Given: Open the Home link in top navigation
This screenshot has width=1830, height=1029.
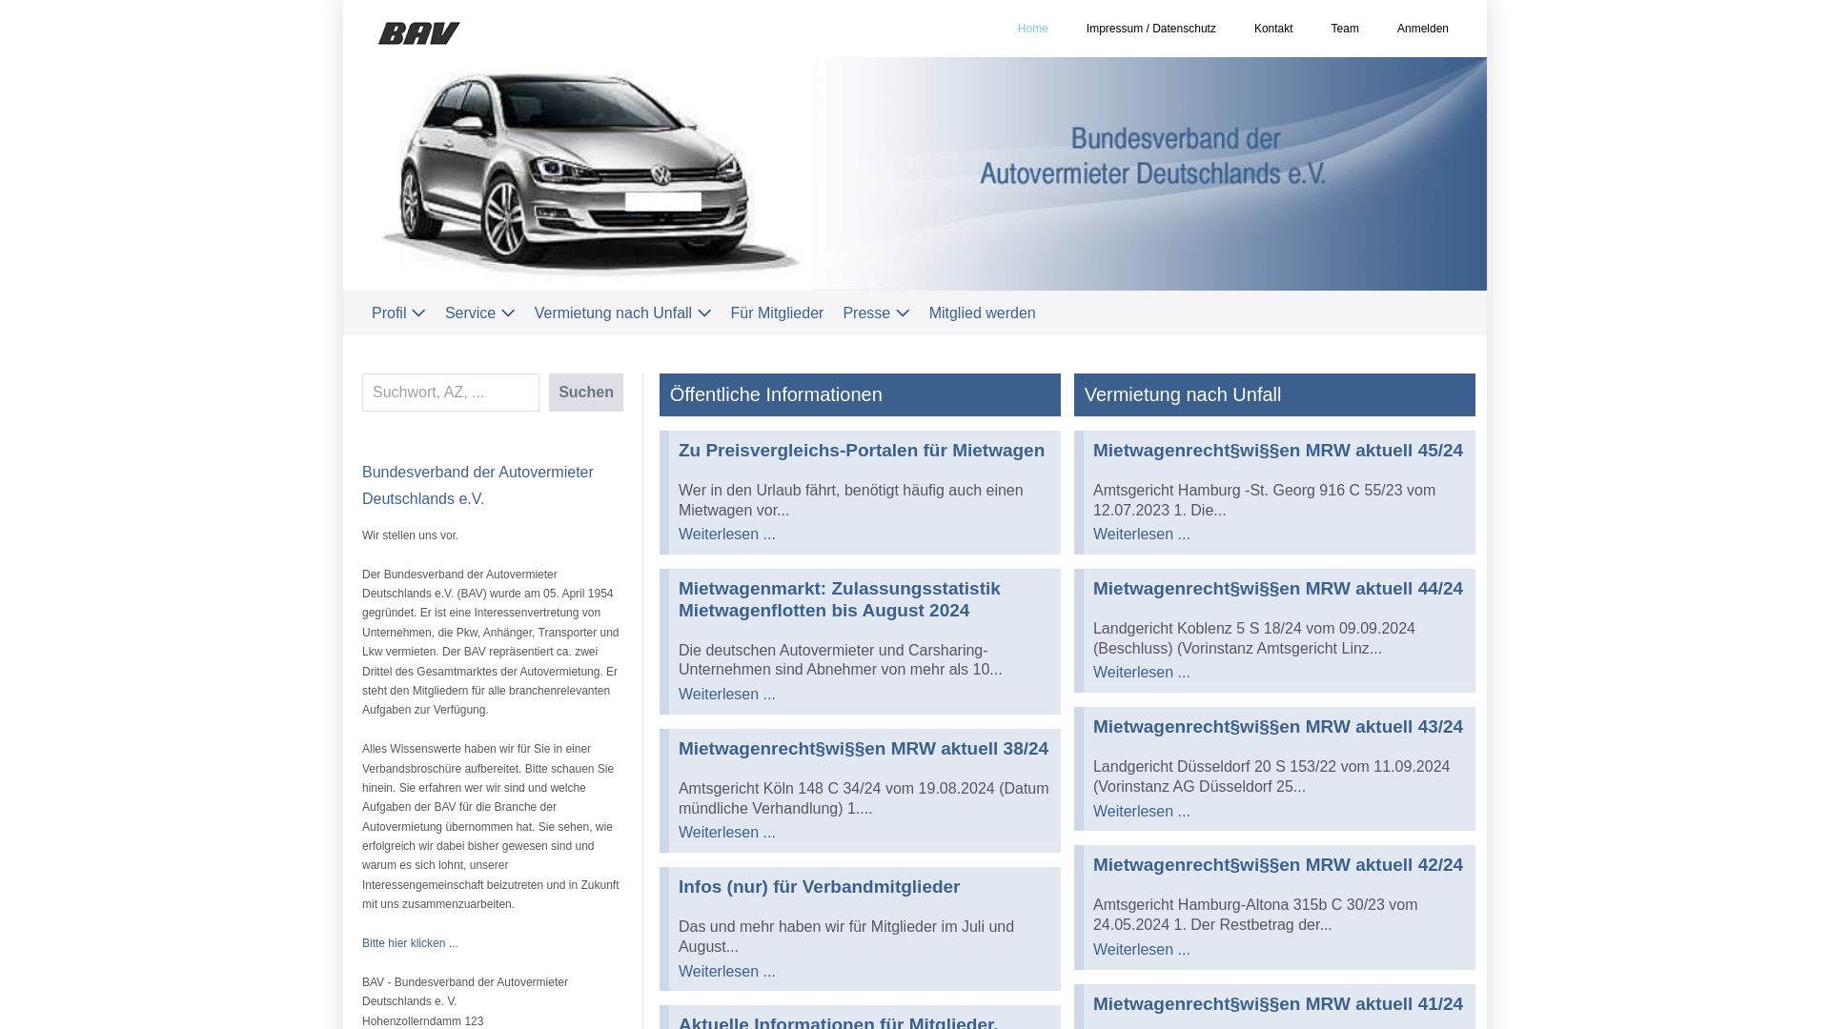Looking at the screenshot, I should pyautogui.click(x=1032, y=29).
